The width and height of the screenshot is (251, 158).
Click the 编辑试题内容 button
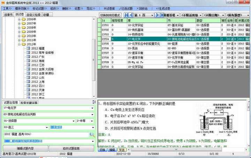point(25,148)
